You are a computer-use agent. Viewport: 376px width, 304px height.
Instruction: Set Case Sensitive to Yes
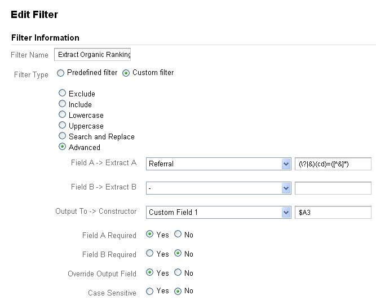(149, 291)
